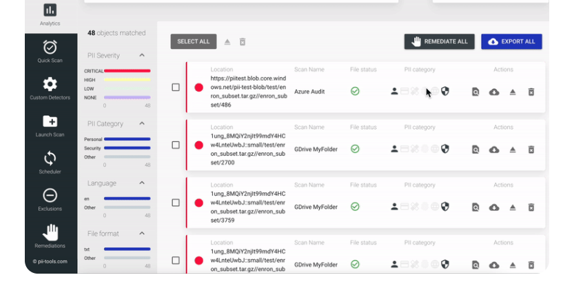
Task: Open the Analytics section
Action: pos(50,12)
